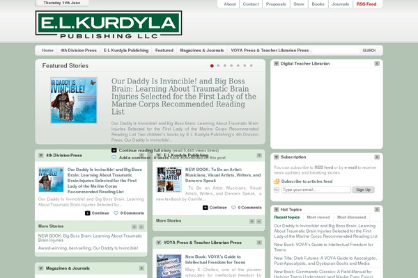
Task: Select the third featured story dot
Action: pyautogui.click(x=225, y=65)
